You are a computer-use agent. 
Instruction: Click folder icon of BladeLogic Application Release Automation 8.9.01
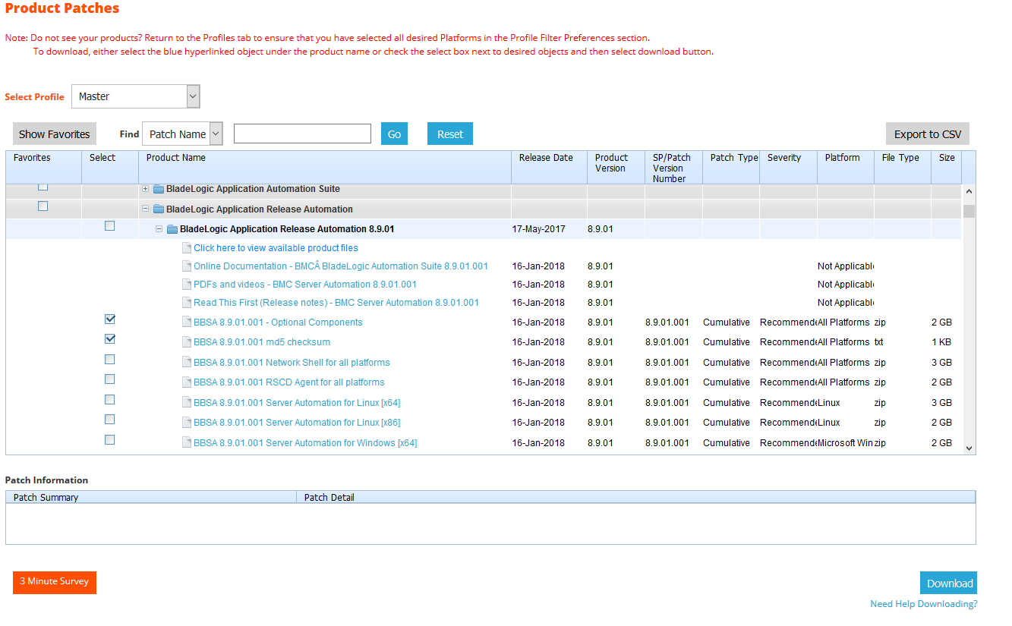click(x=172, y=229)
